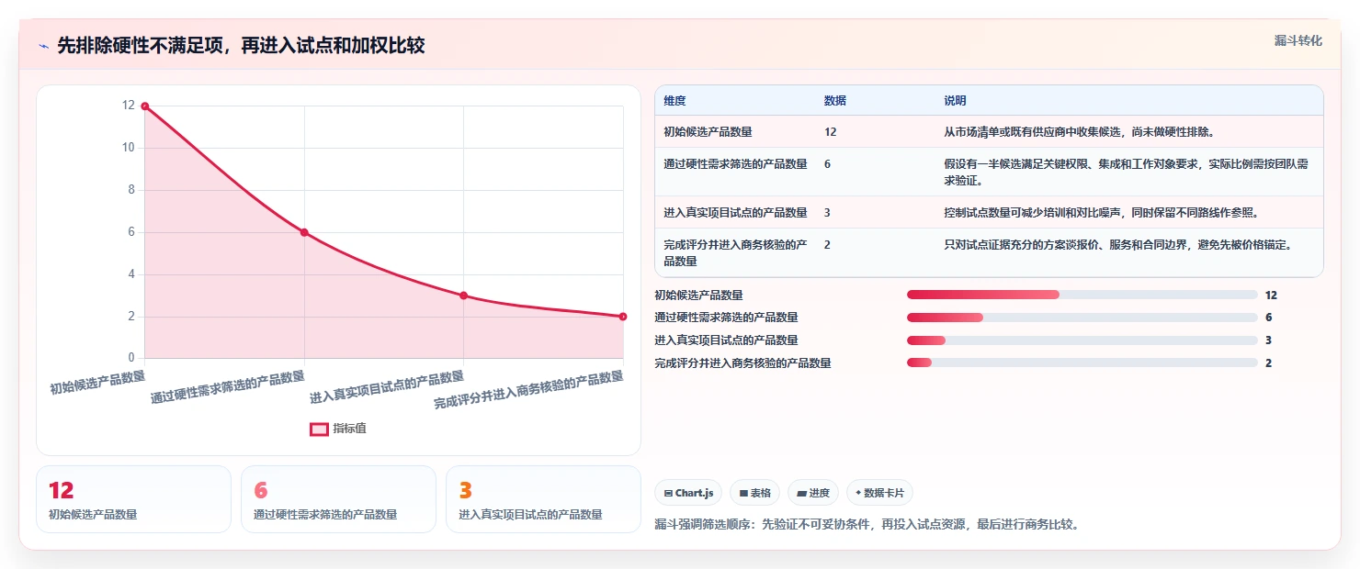Image resolution: width=1360 pixels, height=569 pixels.
Task: Click the progress value 12 at bar end
Action: [x=1271, y=295]
